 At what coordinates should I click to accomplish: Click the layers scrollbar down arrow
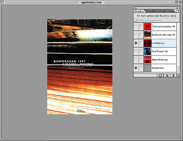[178, 72]
